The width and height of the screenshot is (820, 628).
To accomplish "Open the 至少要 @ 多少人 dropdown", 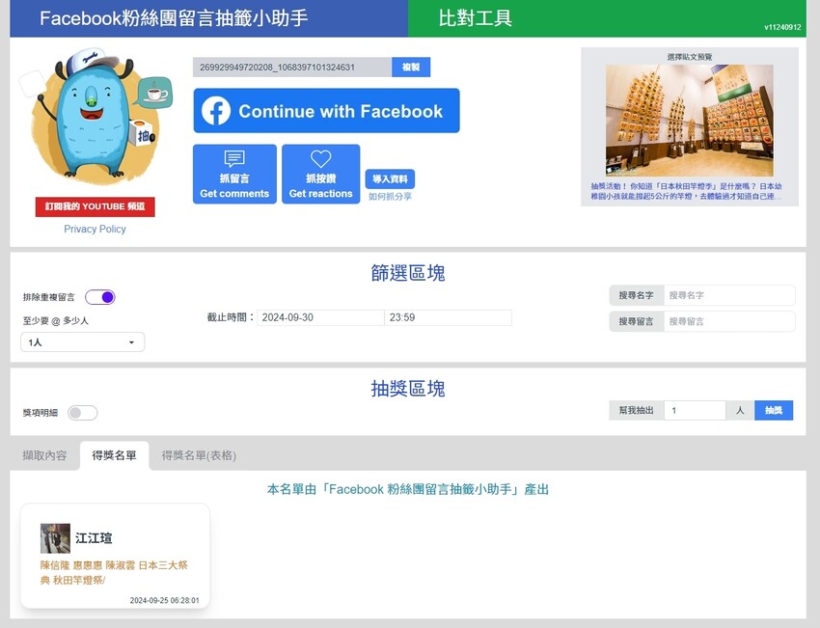I will pos(83,342).
